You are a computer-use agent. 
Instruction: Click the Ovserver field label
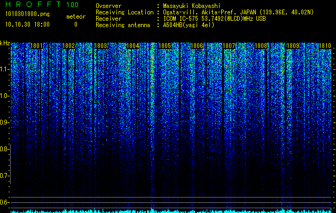108,6
